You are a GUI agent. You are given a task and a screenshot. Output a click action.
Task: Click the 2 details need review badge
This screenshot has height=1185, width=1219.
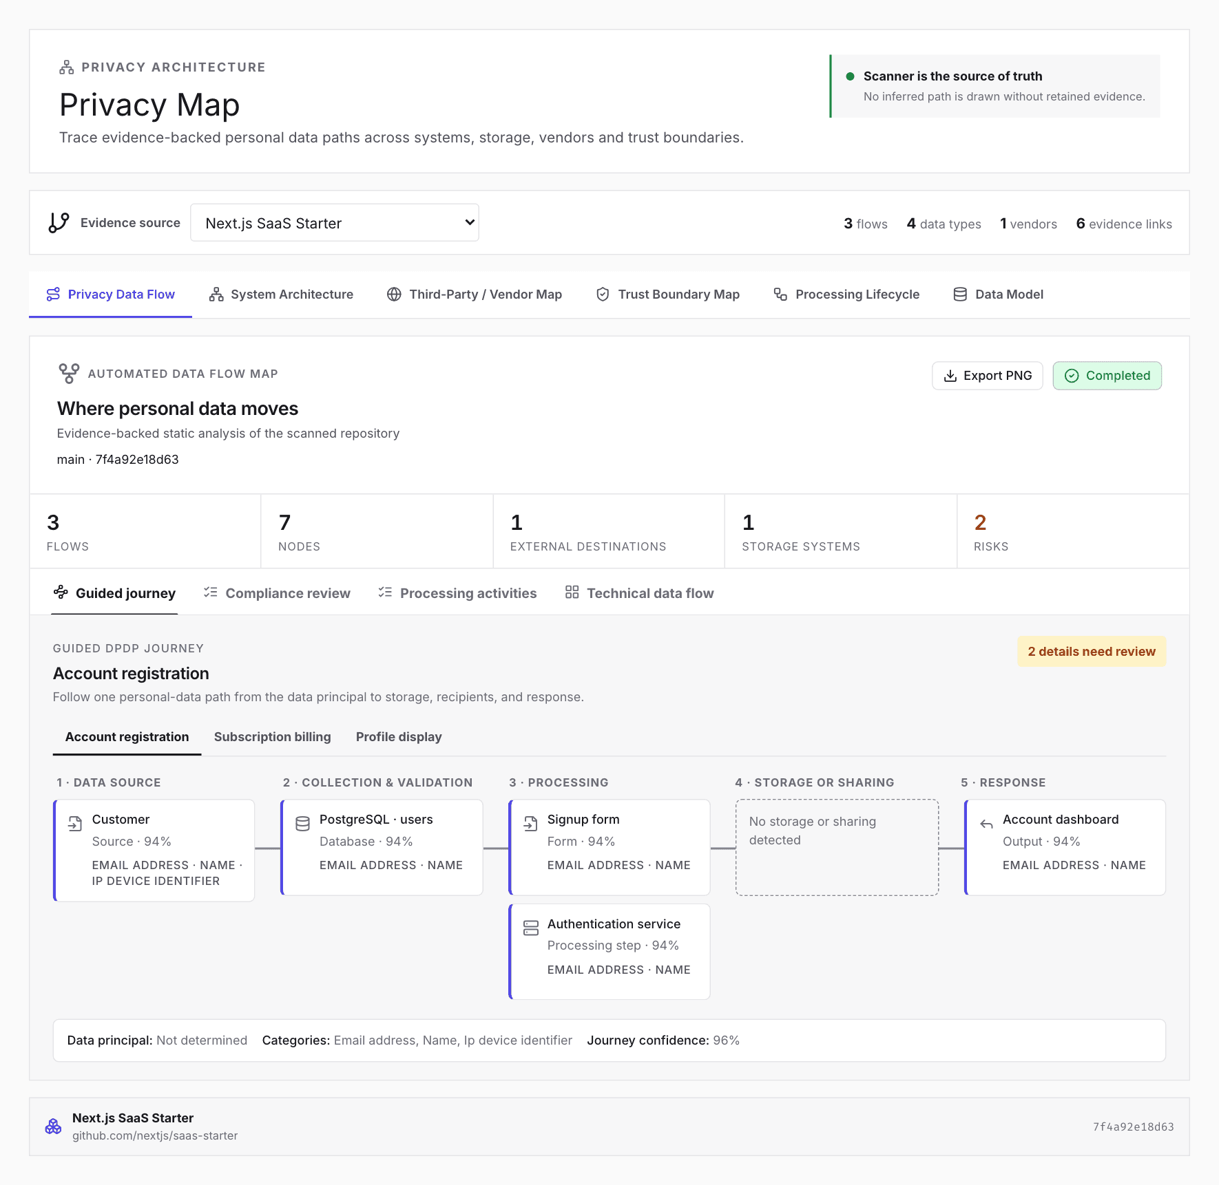coord(1092,652)
